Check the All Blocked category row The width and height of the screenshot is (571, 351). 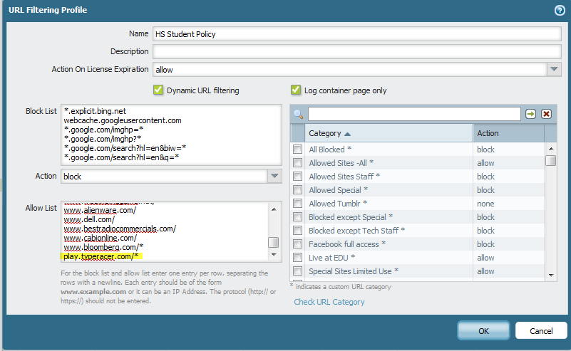[297, 150]
